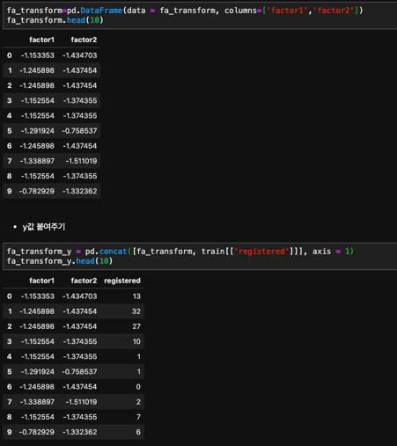397x446 pixels.
Task: Click row index 7 of the registered table
Action: pos(10,402)
